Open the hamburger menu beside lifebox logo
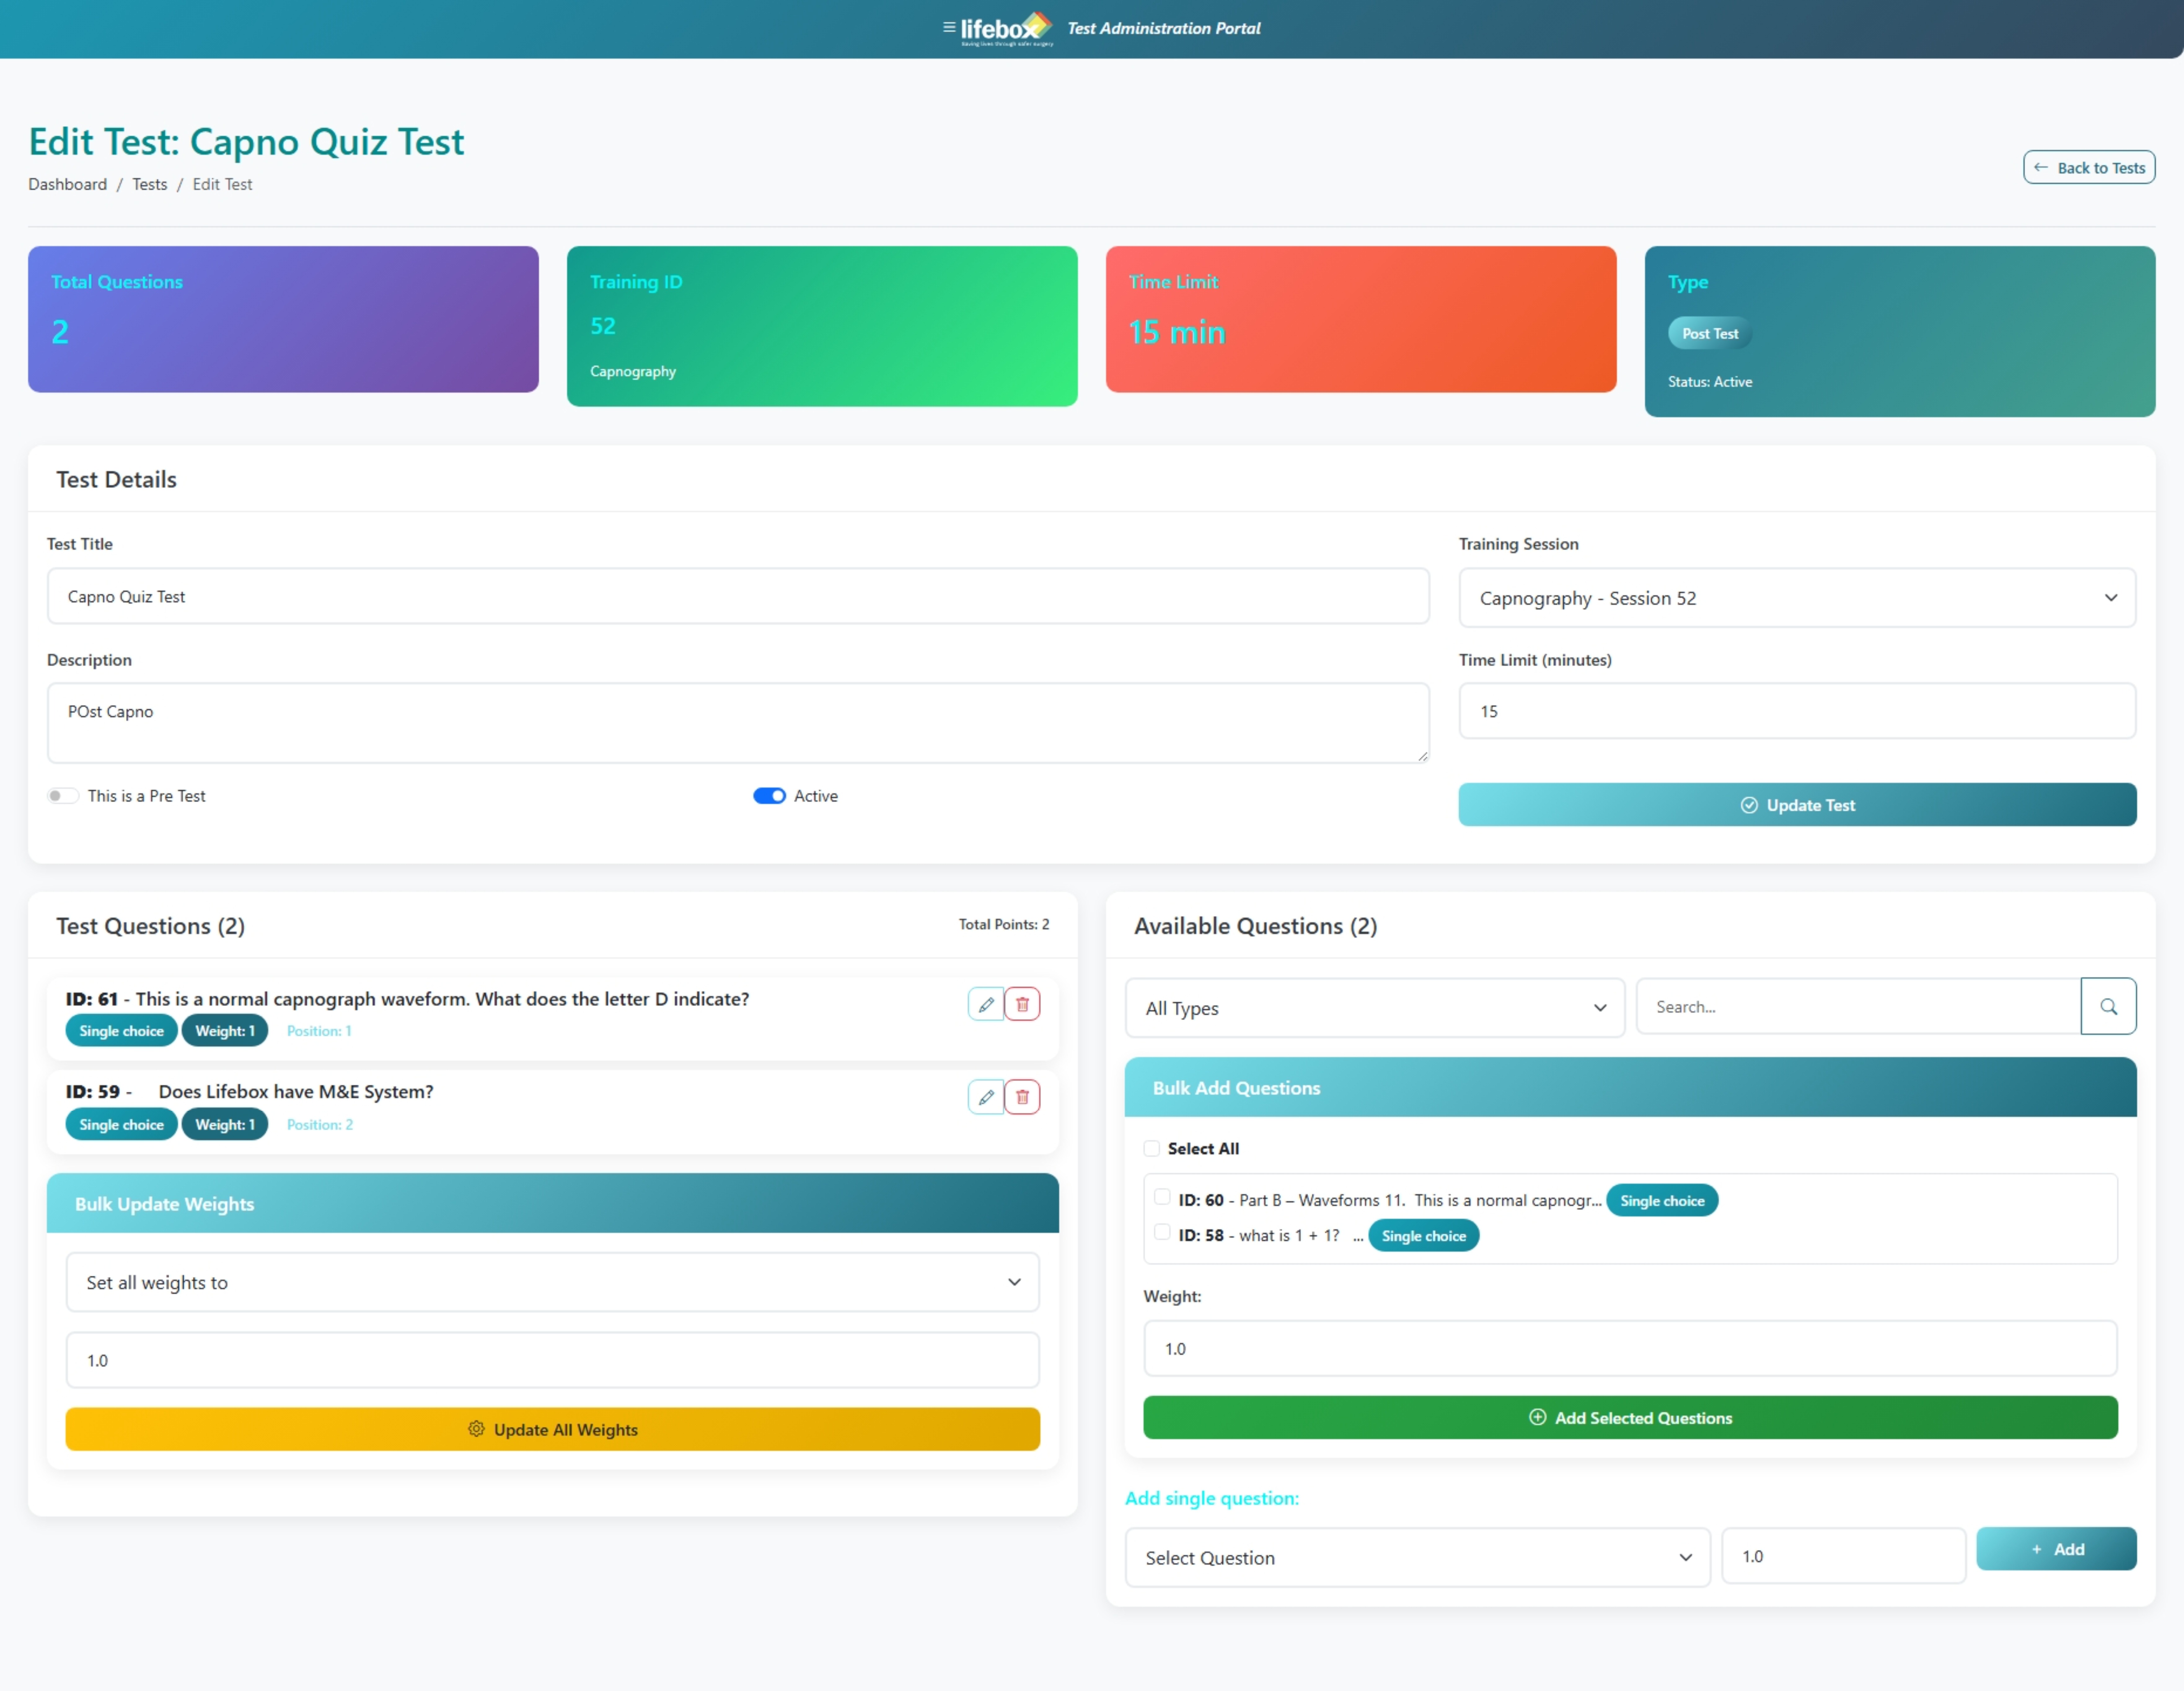The image size is (2184, 1691). pyautogui.click(x=949, y=28)
